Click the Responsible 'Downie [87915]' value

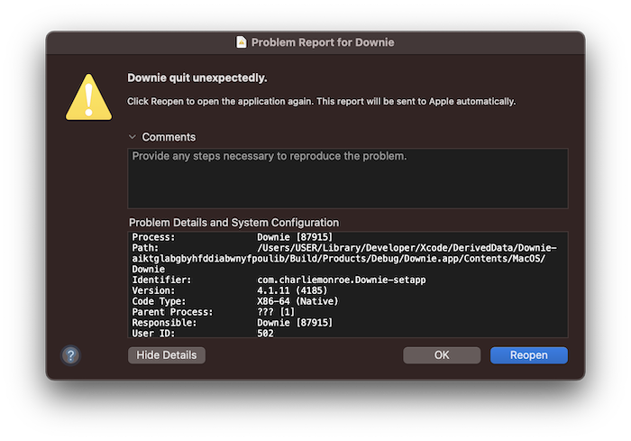[295, 323]
